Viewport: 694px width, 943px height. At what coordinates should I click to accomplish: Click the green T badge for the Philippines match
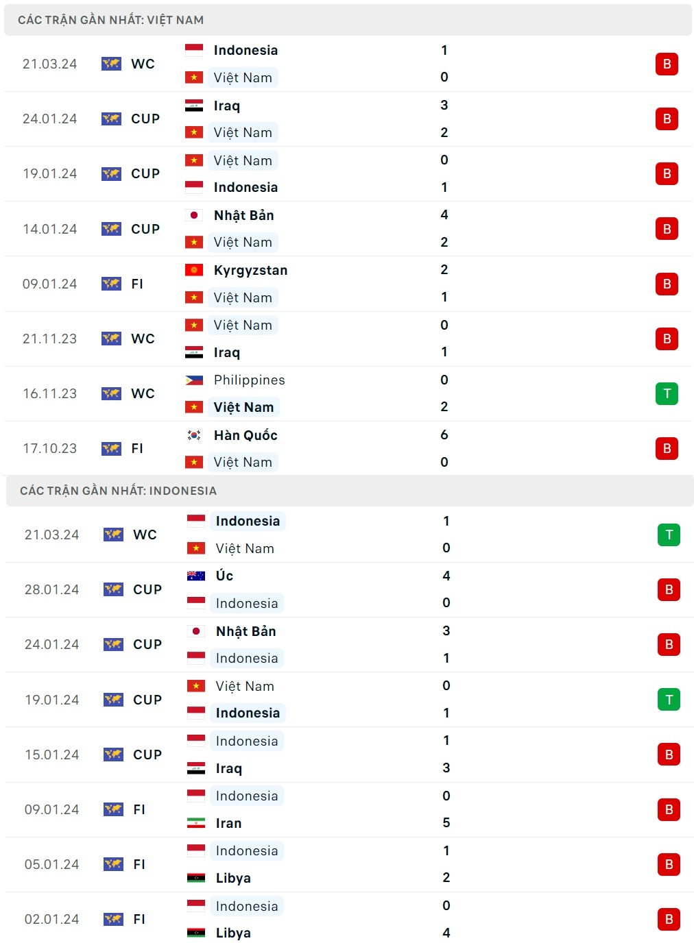(x=667, y=393)
